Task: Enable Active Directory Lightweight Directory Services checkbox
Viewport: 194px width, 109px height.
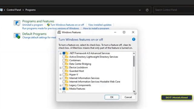Action: click(64, 57)
